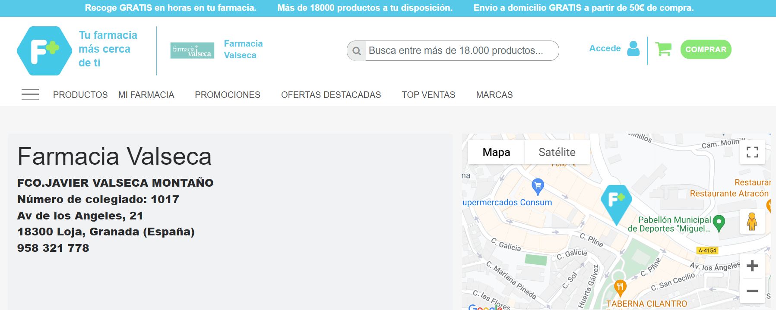Open the shopping cart icon

663,49
